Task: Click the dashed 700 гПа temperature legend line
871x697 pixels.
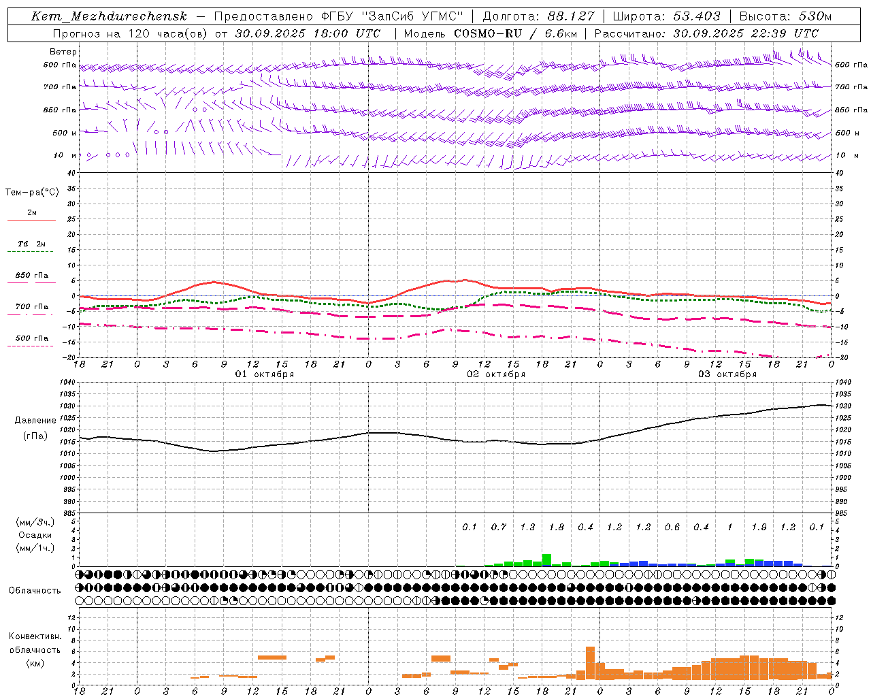Action: point(30,314)
